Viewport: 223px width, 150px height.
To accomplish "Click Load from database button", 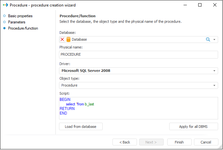I will pos(81,127).
